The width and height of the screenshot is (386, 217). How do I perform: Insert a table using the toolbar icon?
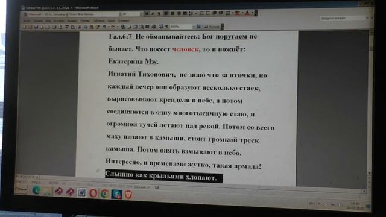pyautogui.click(x=135, y=27)
